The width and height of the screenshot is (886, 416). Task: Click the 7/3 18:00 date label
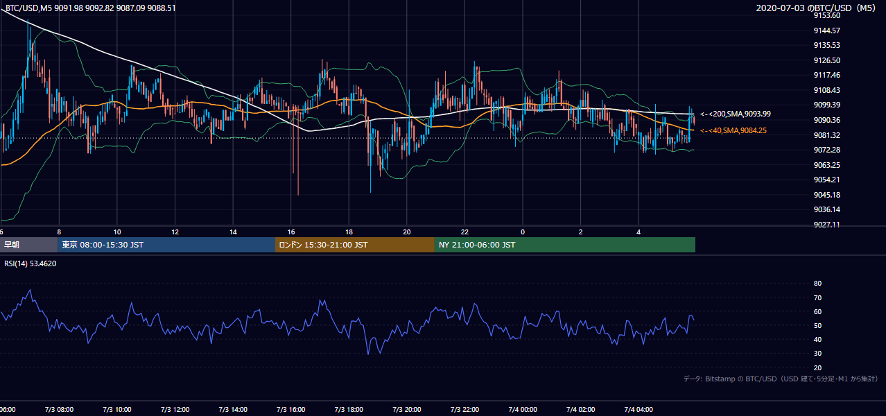[349, 410]
